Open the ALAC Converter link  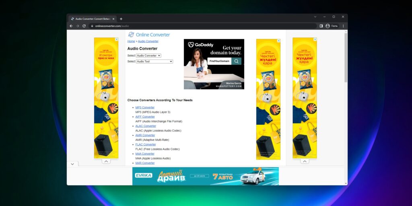tap(146, 126)
